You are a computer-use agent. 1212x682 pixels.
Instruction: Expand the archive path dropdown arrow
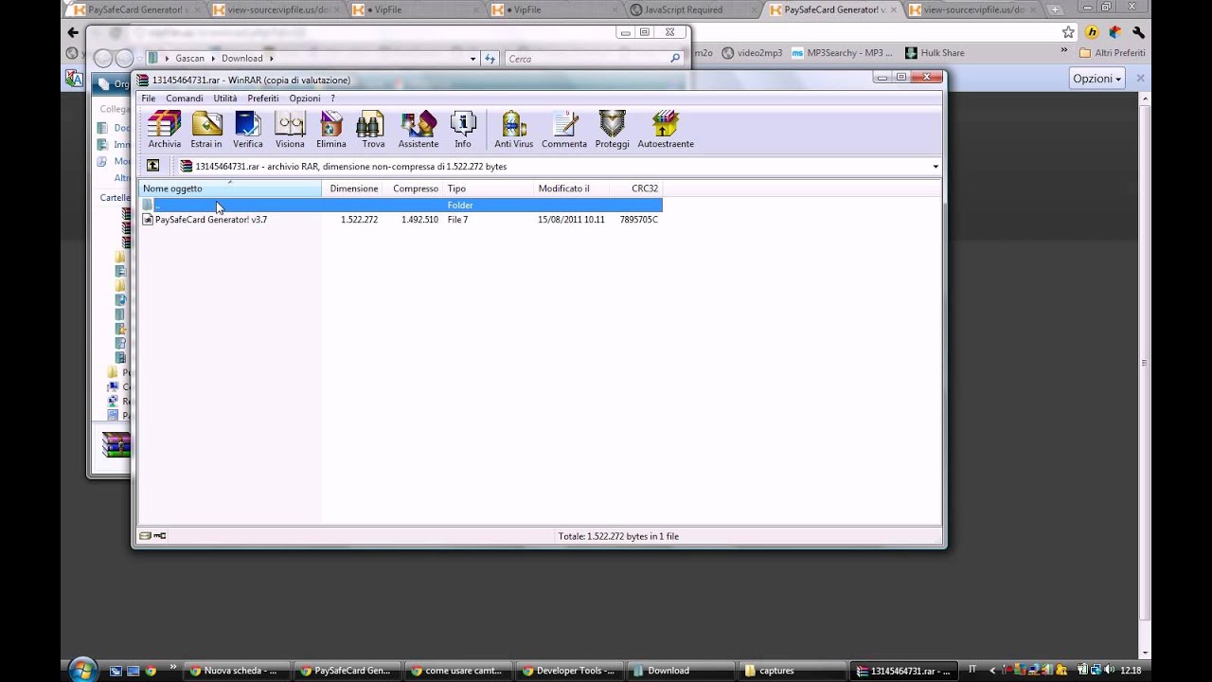coord(936,167)
